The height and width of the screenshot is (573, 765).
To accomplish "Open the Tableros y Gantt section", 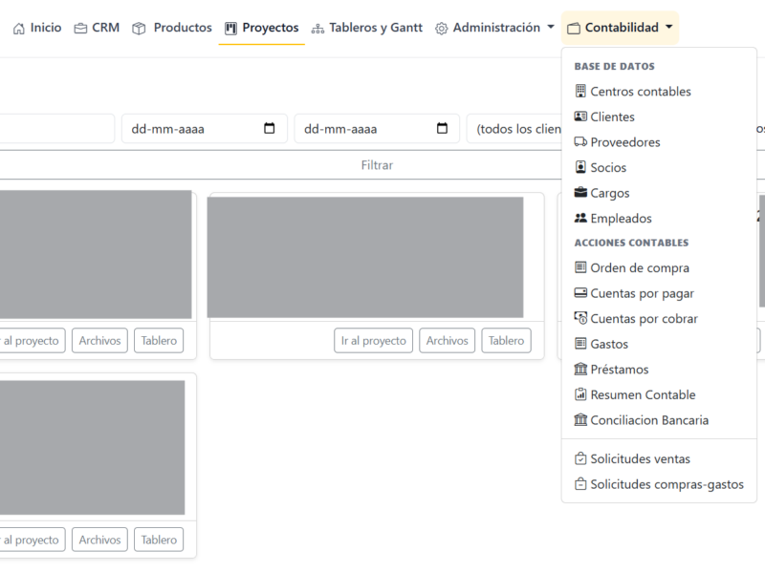I will tap(367, 28).
